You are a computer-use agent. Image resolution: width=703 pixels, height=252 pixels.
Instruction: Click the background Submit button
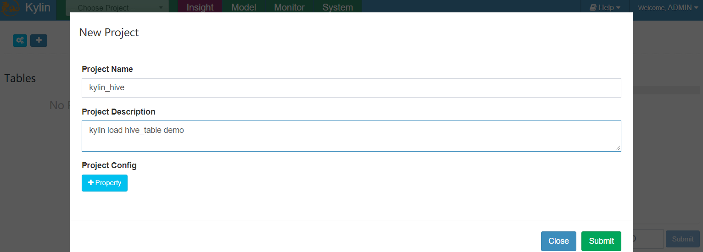click(683, 239)
